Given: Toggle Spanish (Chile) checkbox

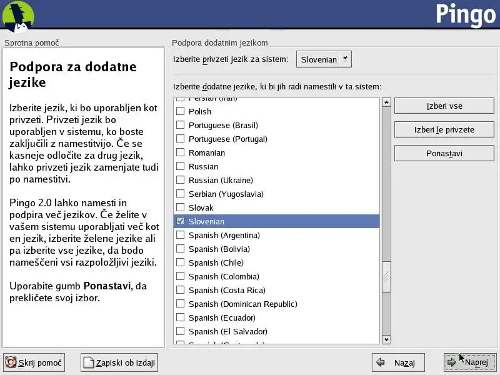Looking at the screenshot, I should click(x=180, y=262).
